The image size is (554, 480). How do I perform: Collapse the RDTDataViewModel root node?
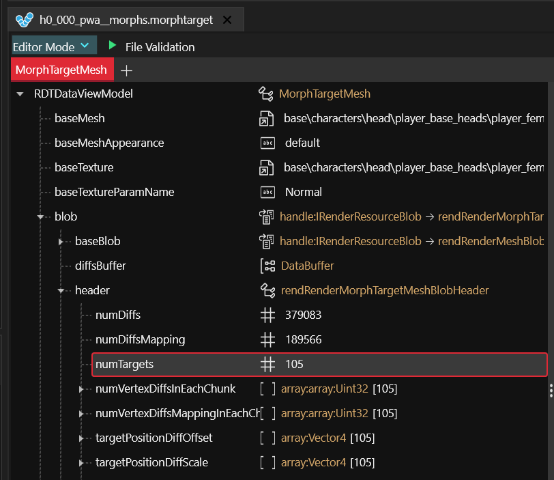[x=20, y=94]
